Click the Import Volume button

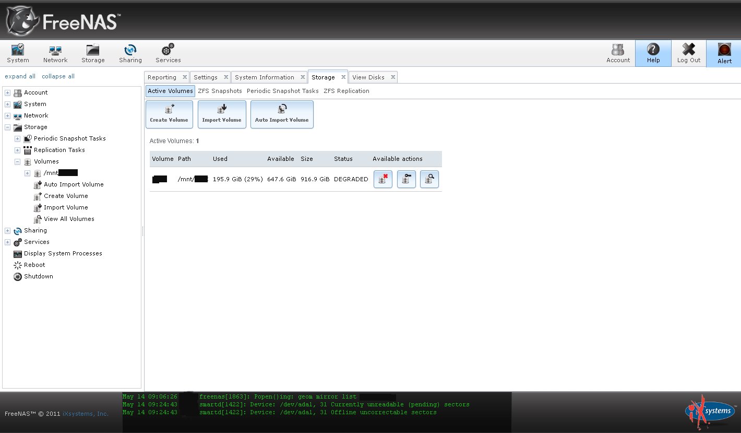[x=222, y=114]
